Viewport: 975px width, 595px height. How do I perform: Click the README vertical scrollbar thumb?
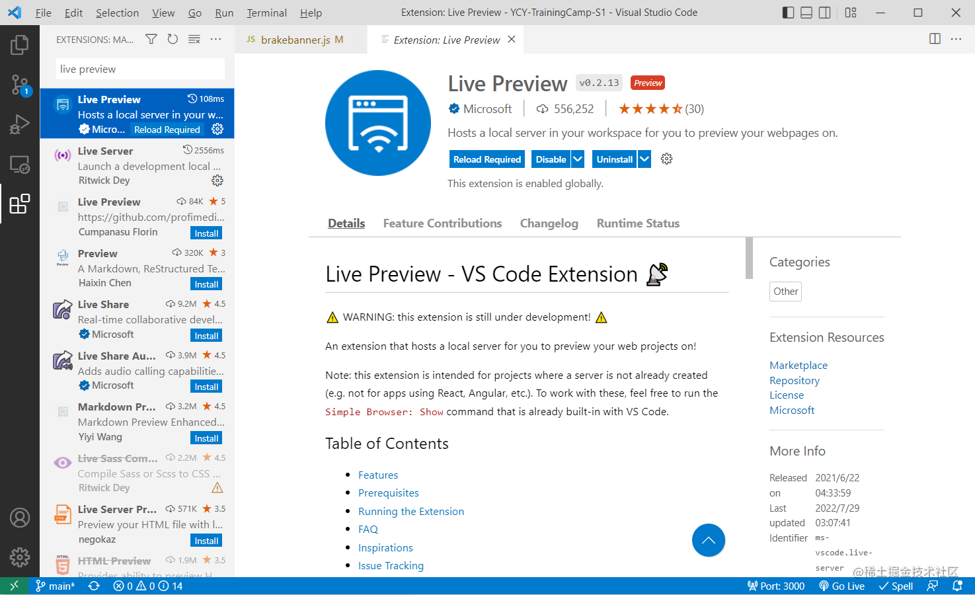[749, 258]
